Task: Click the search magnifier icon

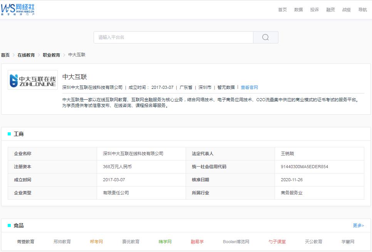Action: pos(265,37)
